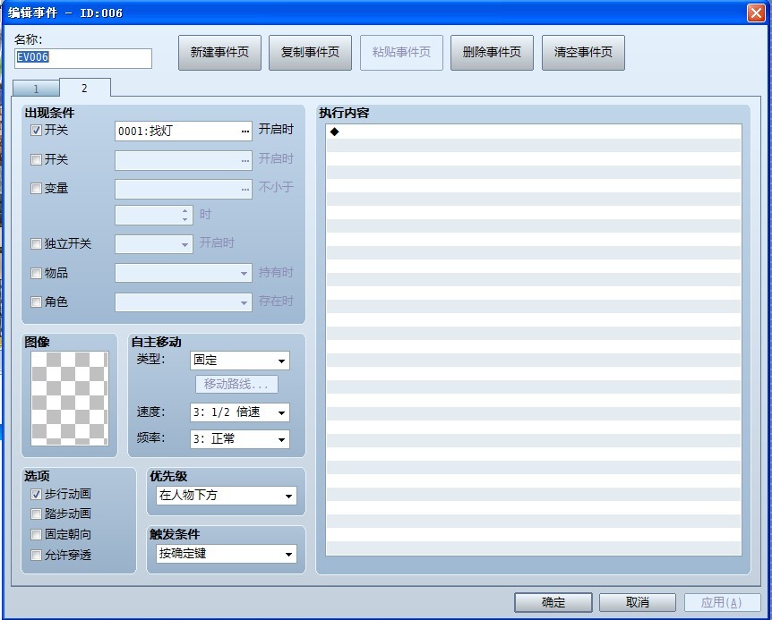Click the 删除事件页 button
Viewport: 772px width, 620px height.
[x=492, y=53]
